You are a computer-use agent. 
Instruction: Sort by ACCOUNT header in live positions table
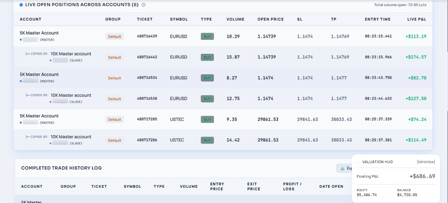(31, 19)
